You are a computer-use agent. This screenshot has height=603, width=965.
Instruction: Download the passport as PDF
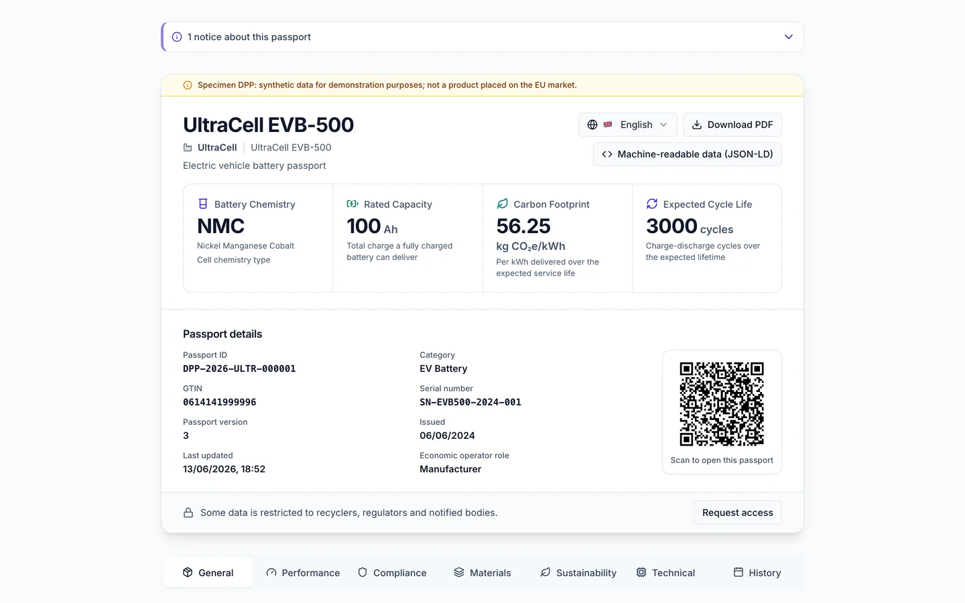732,125
